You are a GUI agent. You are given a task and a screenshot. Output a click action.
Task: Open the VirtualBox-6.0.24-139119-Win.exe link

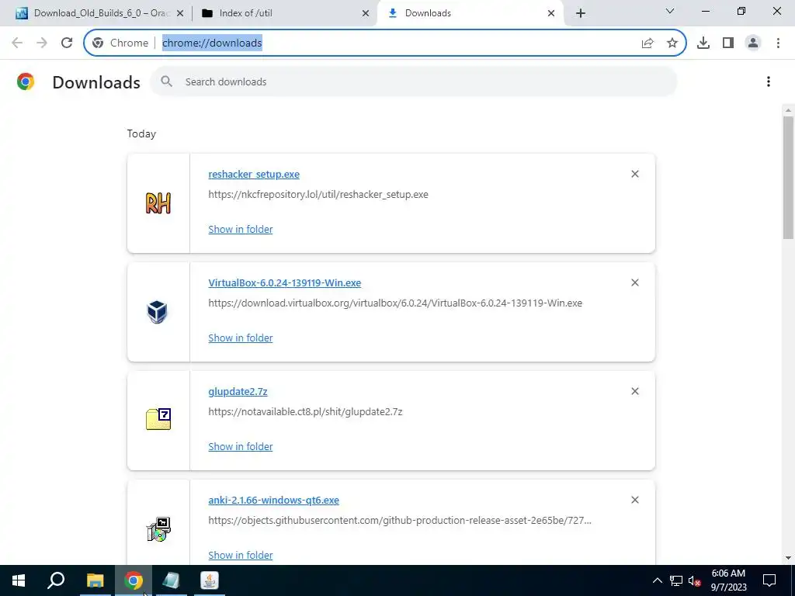point(284,282)
